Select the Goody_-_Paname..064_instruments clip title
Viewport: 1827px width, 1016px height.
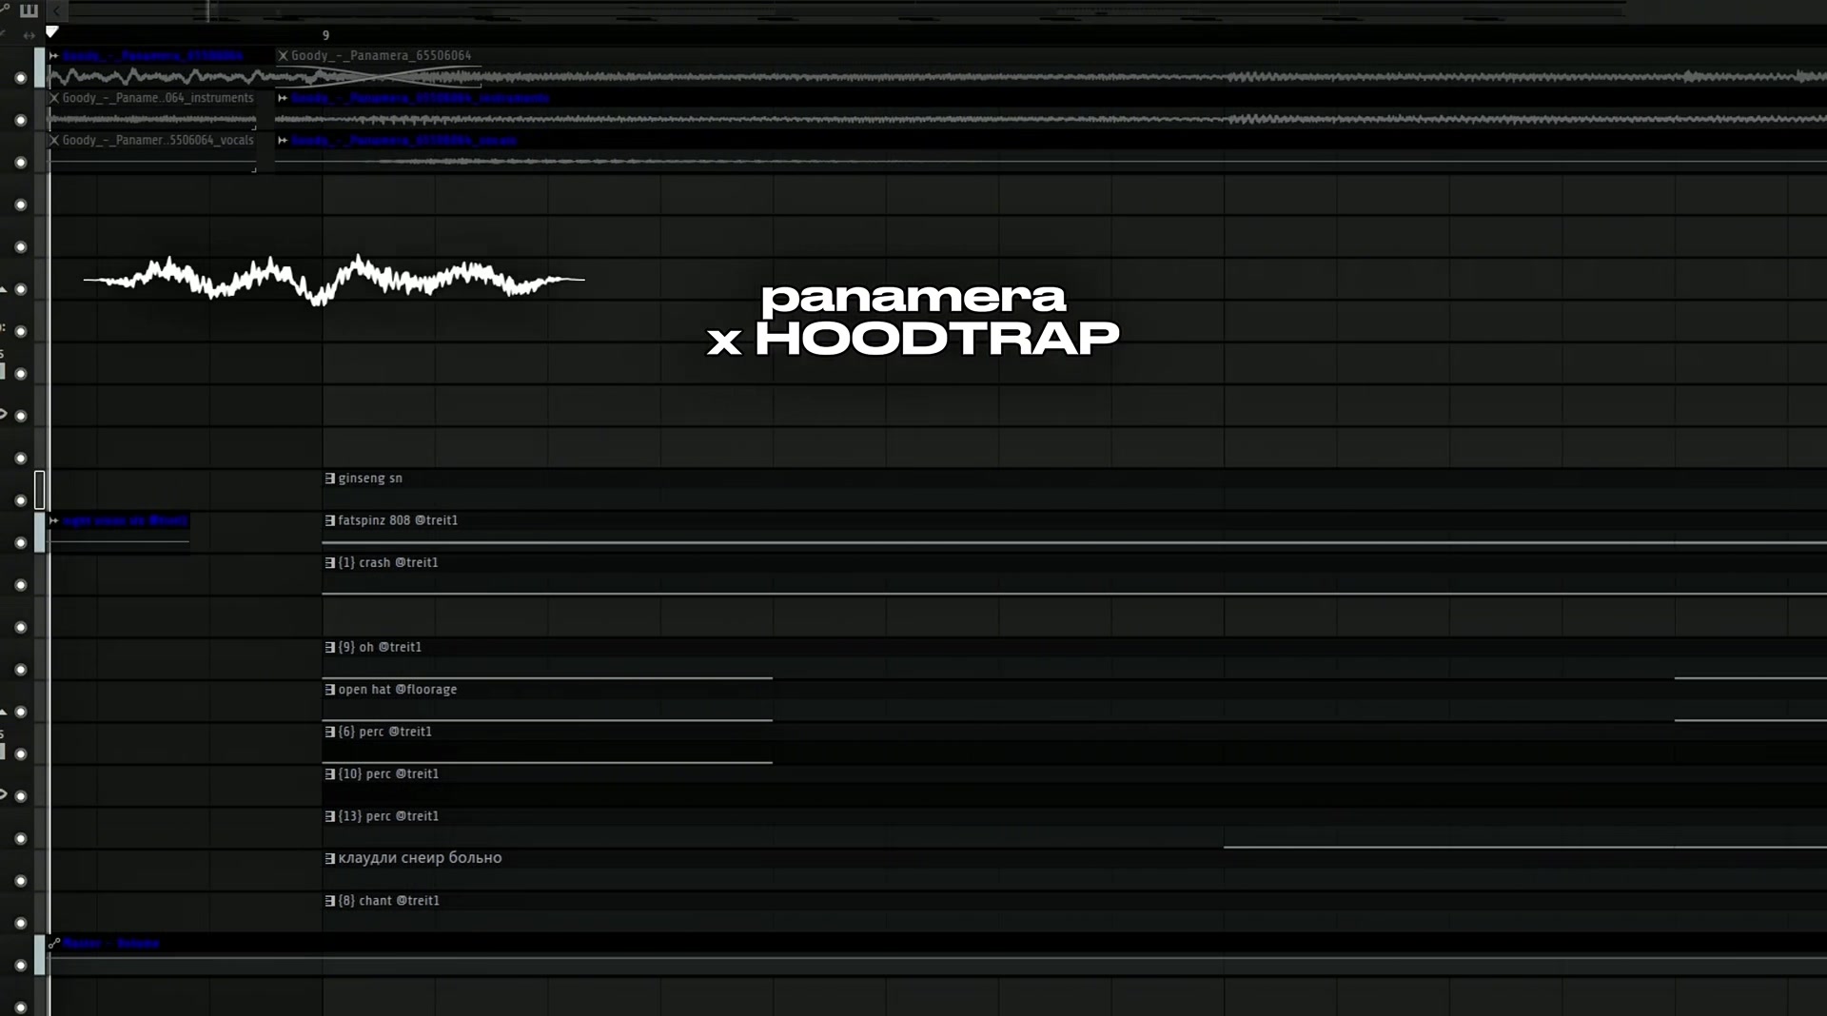click(x=158, y=98)
